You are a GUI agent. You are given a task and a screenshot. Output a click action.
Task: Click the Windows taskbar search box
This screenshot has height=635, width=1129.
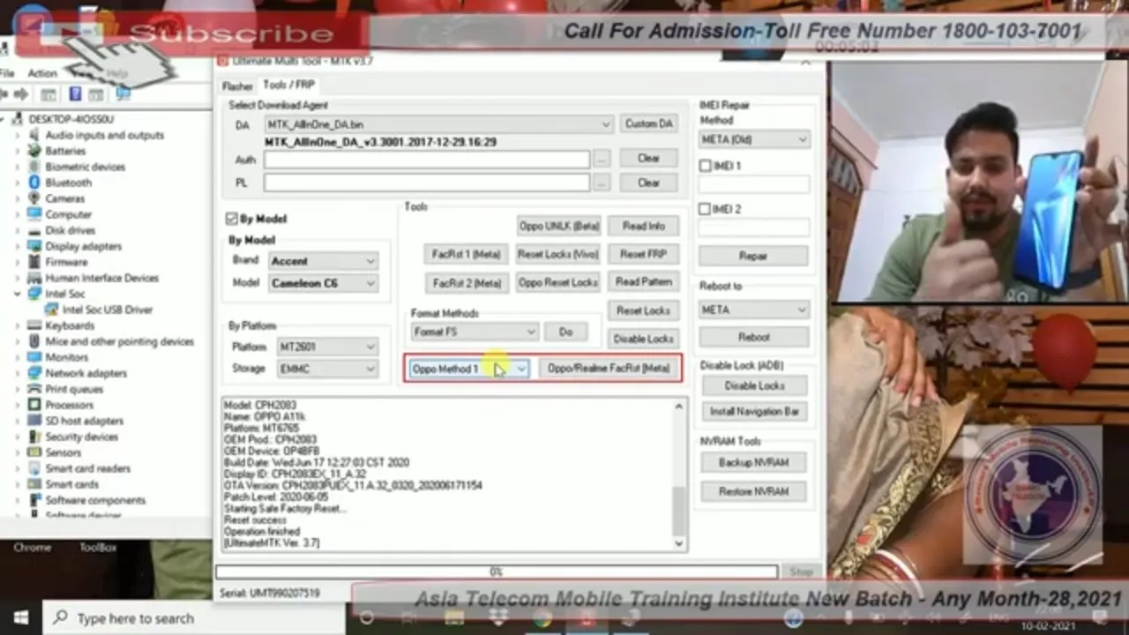coord(194,618)
